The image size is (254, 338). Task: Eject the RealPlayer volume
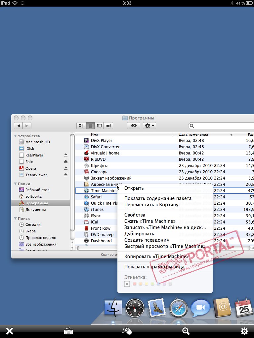pyautogui.click(x=66, y=155)
